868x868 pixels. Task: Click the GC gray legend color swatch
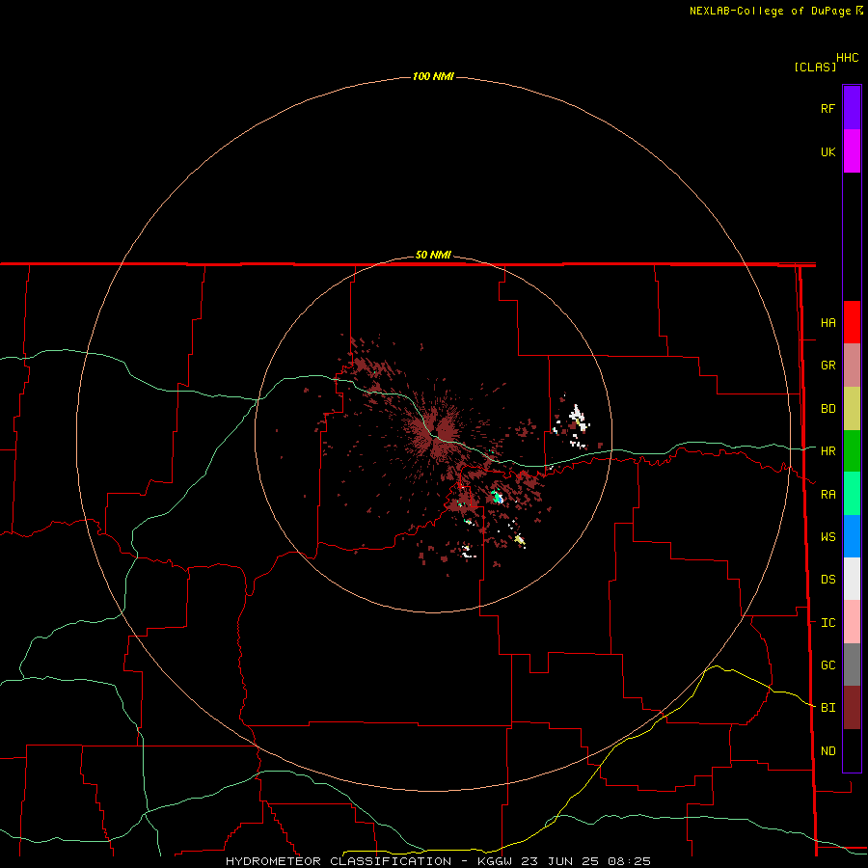click(x=852, y=665)
